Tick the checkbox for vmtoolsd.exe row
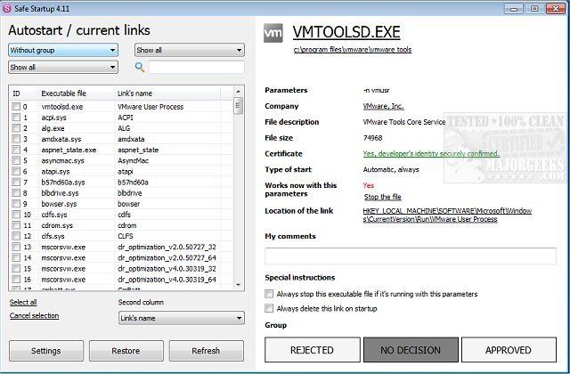This screenshot has height=374, width=570. pyautogui.click(x=16, y=106)
